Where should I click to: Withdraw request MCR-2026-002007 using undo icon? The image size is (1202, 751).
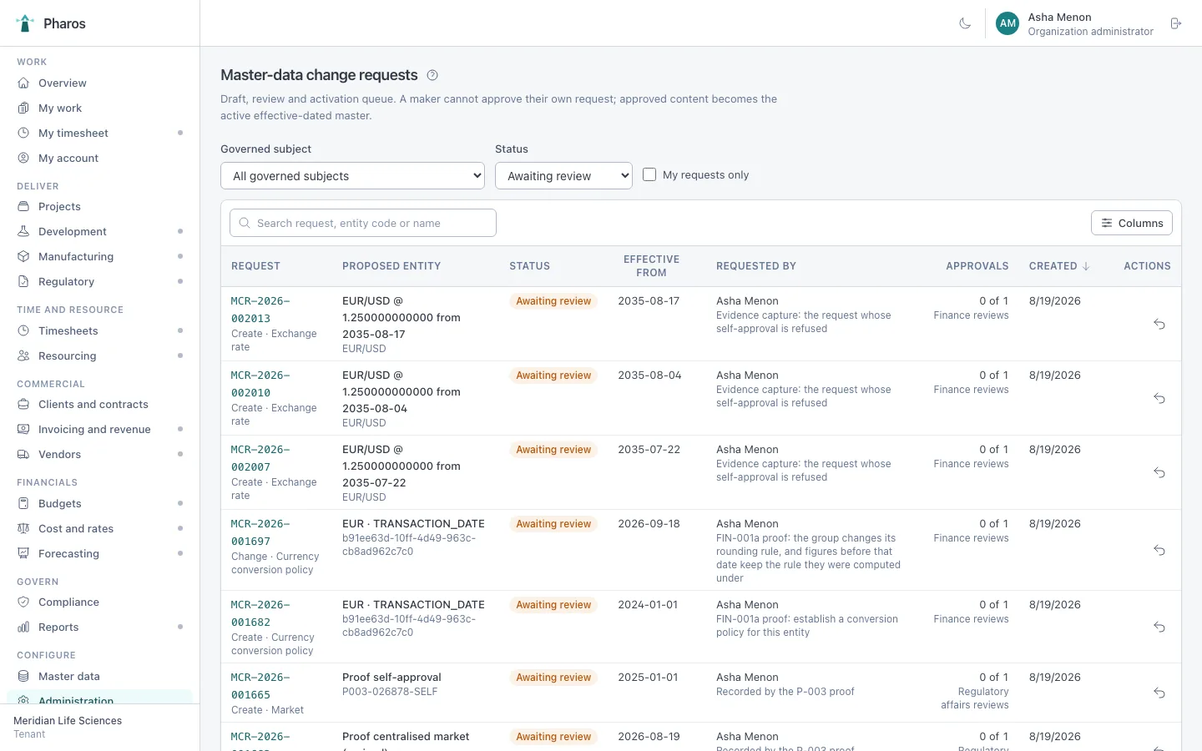1159,472
